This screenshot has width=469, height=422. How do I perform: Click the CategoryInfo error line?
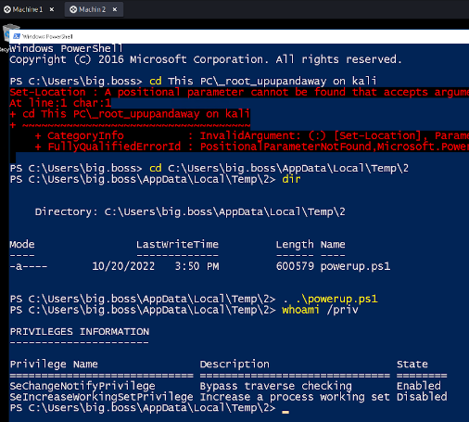coord(252,135)
